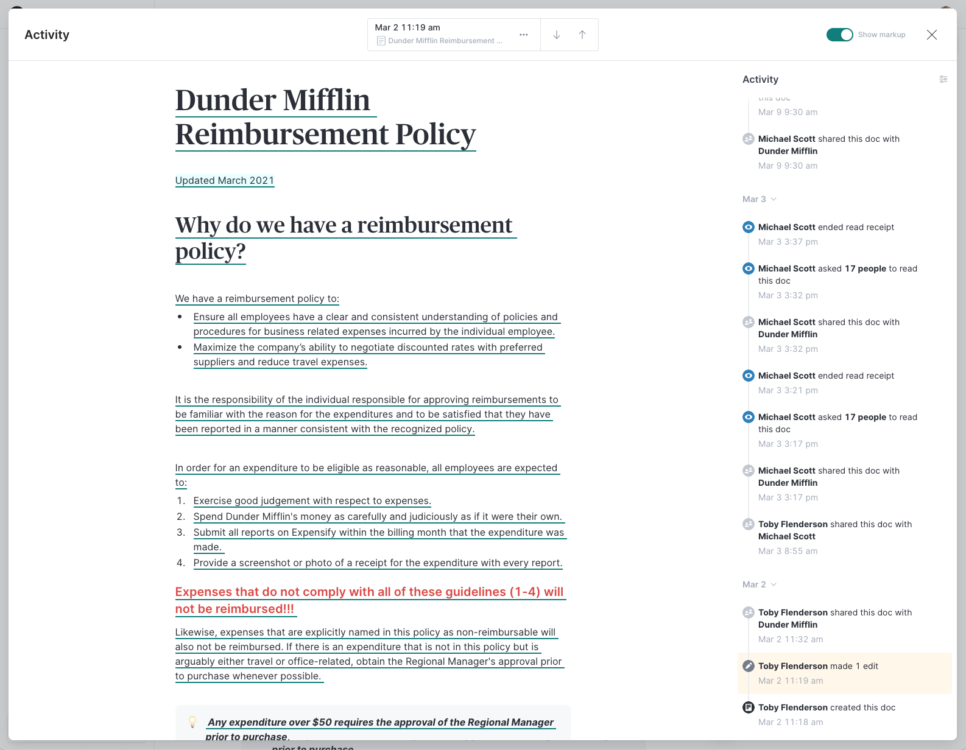Click share icon for Mar 3 3:32 pm entry
Viewport: 966px width, 750px height.
point(749,322)
